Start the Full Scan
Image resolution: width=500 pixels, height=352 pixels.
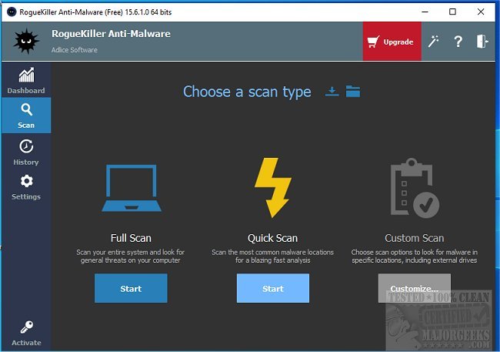(131, 288)
